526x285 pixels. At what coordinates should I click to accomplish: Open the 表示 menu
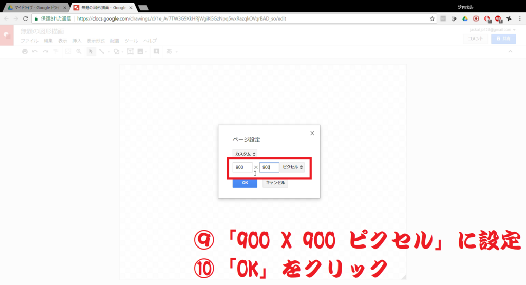[63, 41]
